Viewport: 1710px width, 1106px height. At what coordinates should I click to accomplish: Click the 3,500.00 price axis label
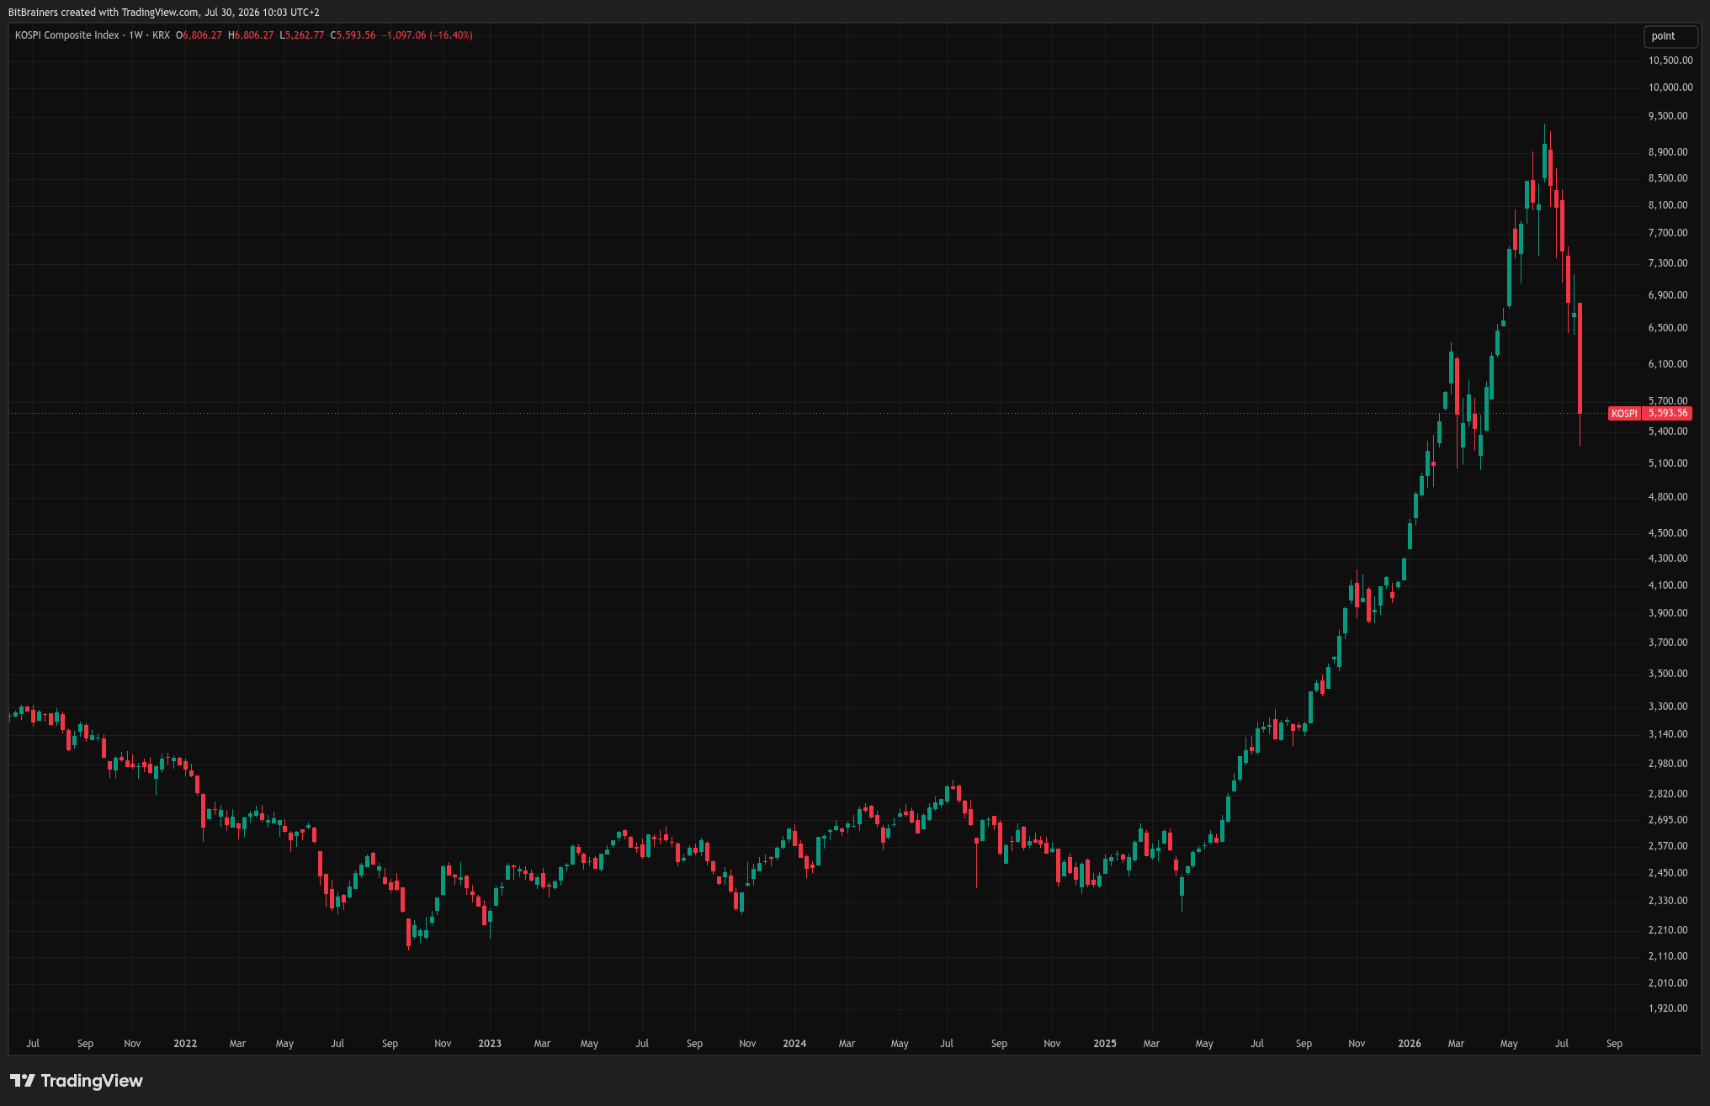[1668, 674]
